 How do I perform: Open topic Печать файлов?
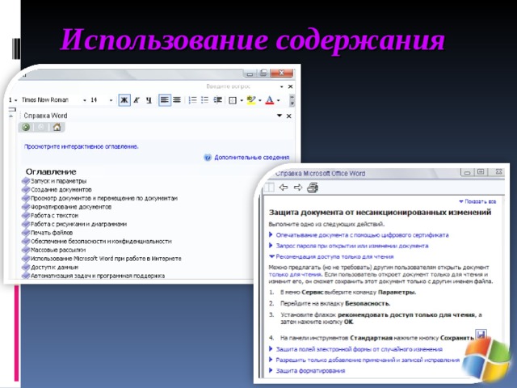coord(52,233)
